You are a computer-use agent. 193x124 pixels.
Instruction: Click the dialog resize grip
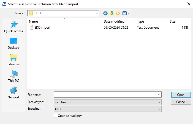coord(191,122)
